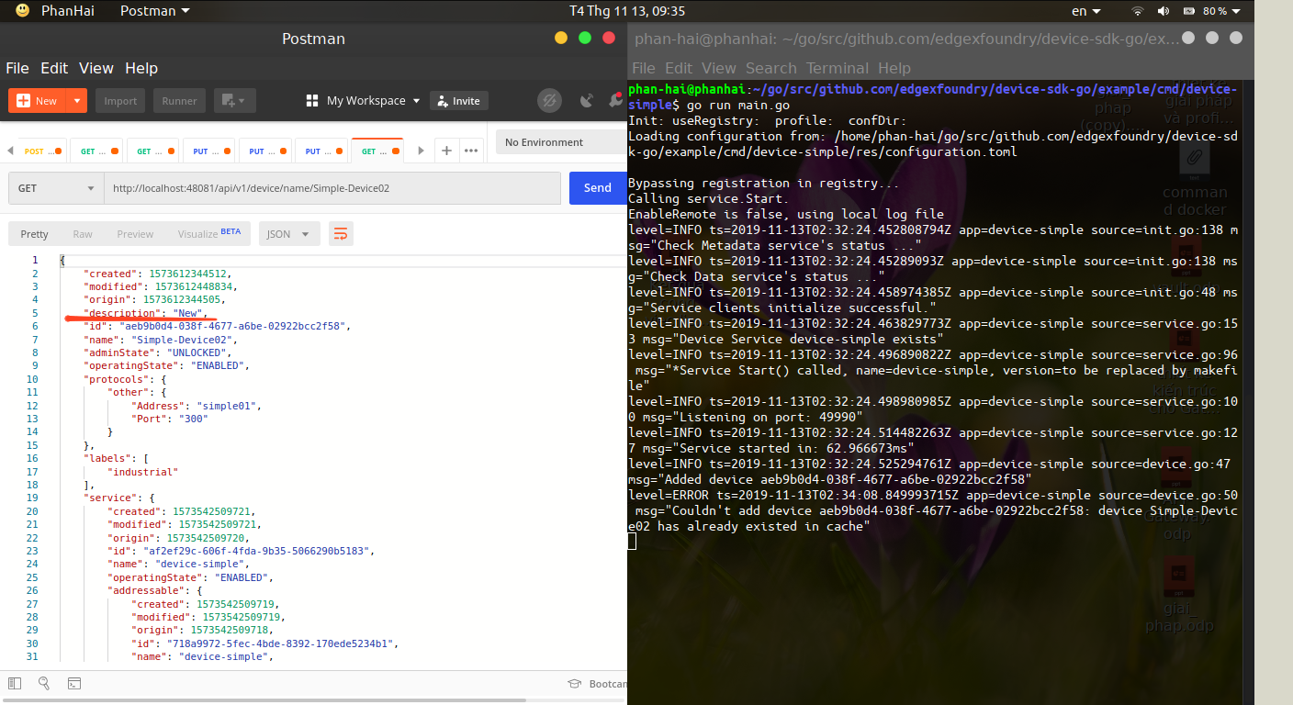Click the Find and Replace magnifier icon
This screenshot has height=705, width=1293.
pyautogui.click(x=44, y=683)
